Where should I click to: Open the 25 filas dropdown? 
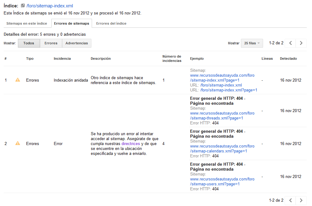(x=252, y=43)
